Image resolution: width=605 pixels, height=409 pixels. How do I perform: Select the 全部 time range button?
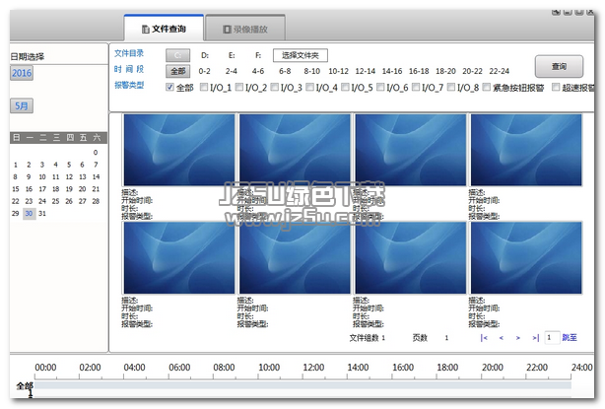coord(178,71)
